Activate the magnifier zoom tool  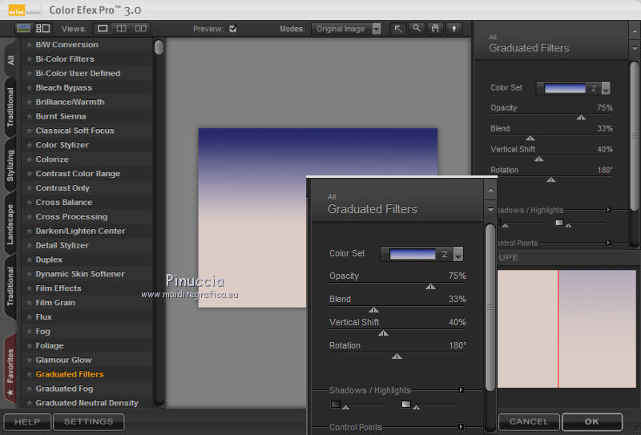click(x=417, y=29)
